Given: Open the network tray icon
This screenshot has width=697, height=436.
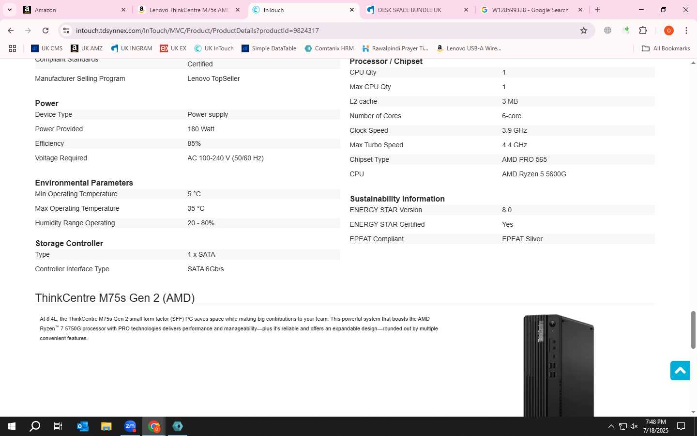Looking at the screenshot, I should tap(623, 426).
